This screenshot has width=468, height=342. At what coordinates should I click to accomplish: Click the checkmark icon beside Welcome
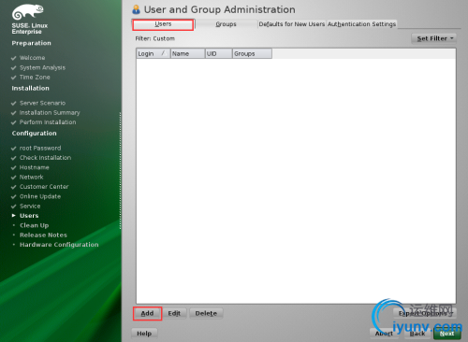[x=13, y=58]
